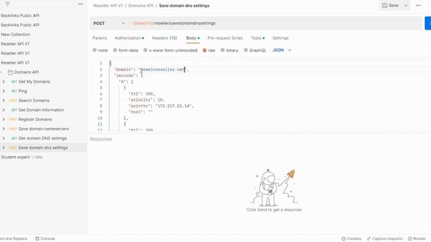
Task: Open the Domains API folder
Action: click(x=24, y=72)
